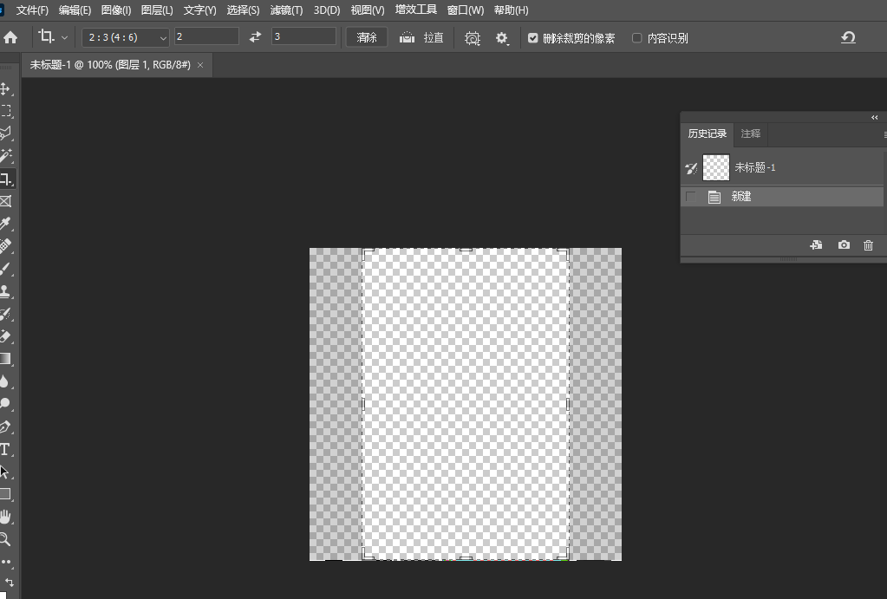Check the box beside 新建 history state
The height and width of the screenshot is (599, 887).
coord(690,196)
